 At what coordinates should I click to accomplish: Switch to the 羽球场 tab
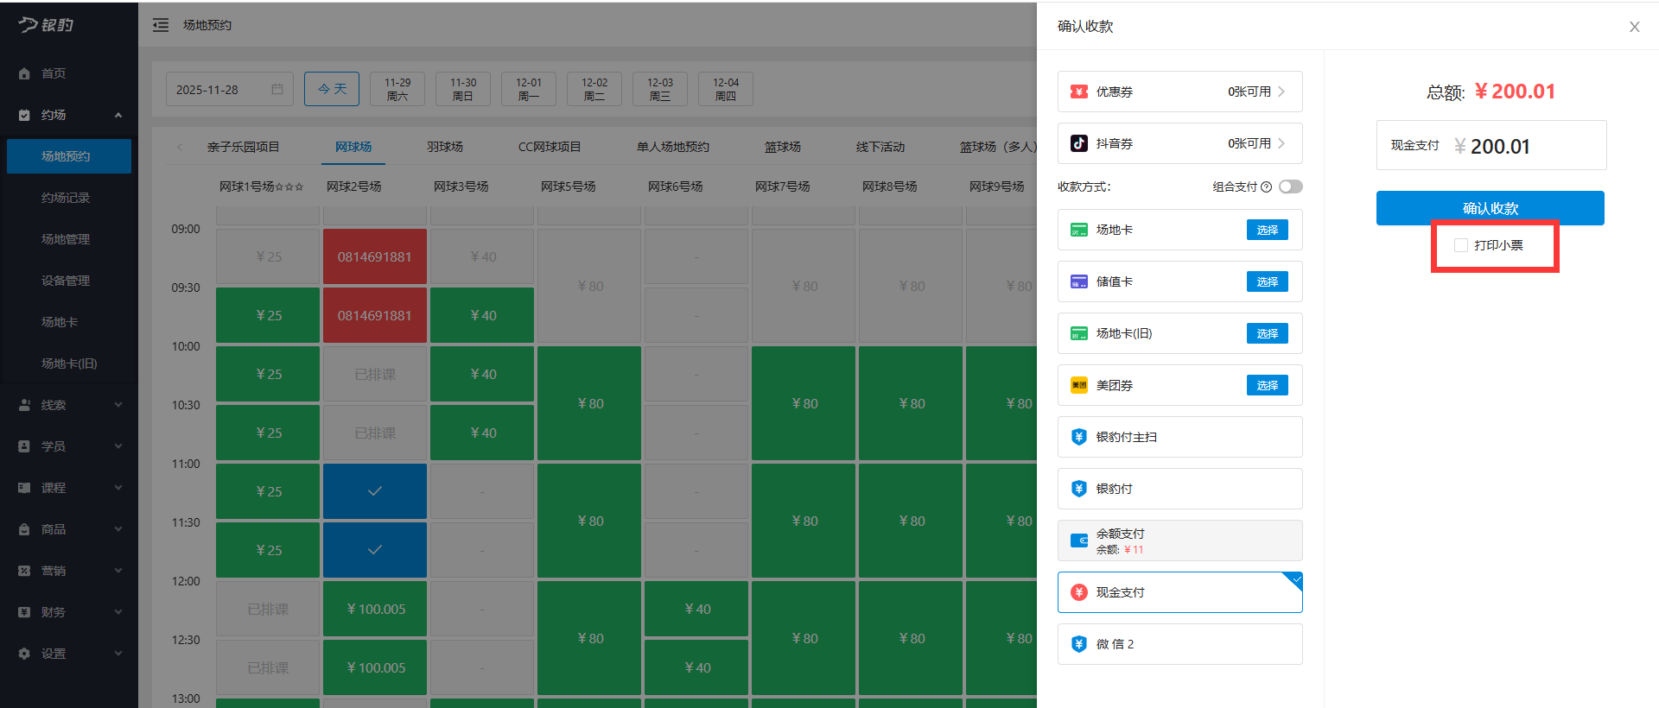coord(445,147)
